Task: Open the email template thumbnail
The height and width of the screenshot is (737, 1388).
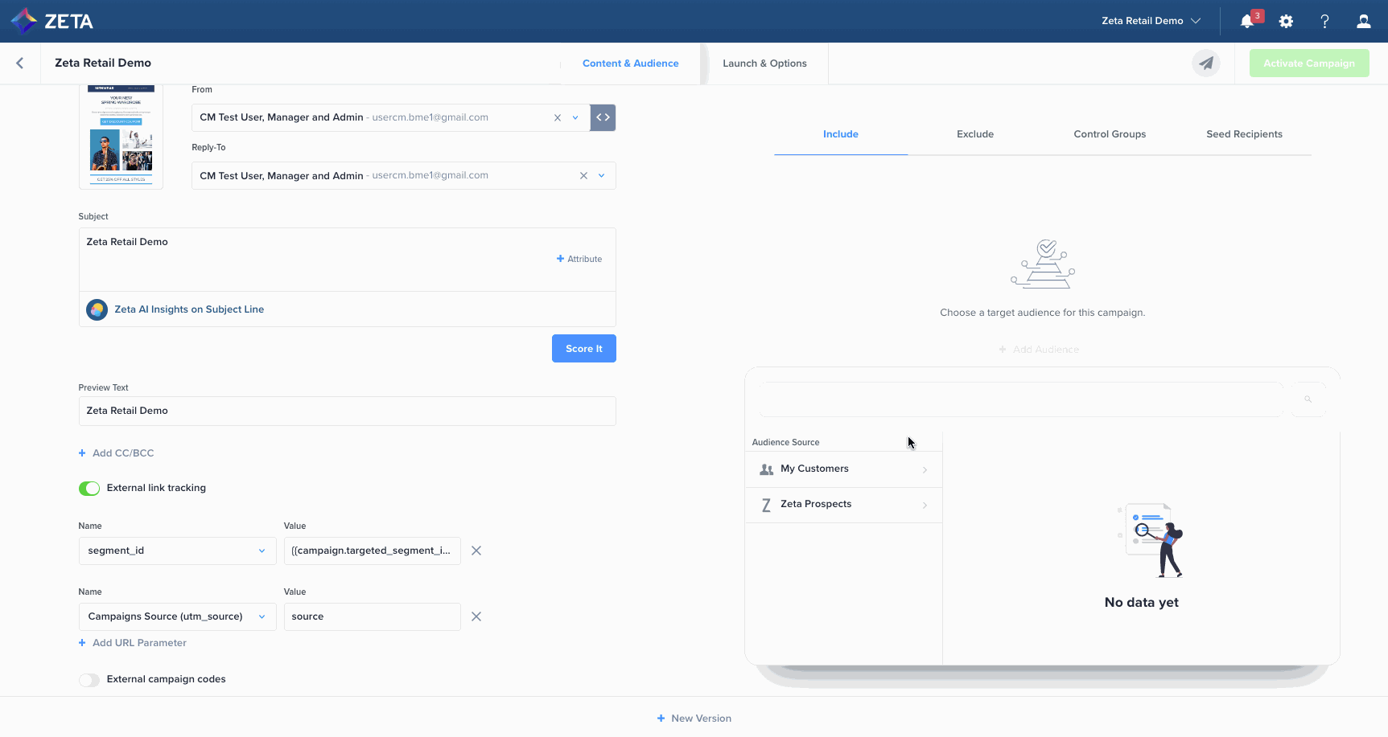Action: click(x=121, y=135)
